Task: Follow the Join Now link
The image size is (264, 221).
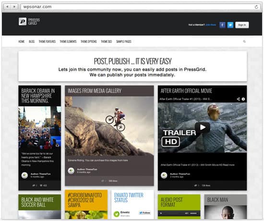Action: 211,25
